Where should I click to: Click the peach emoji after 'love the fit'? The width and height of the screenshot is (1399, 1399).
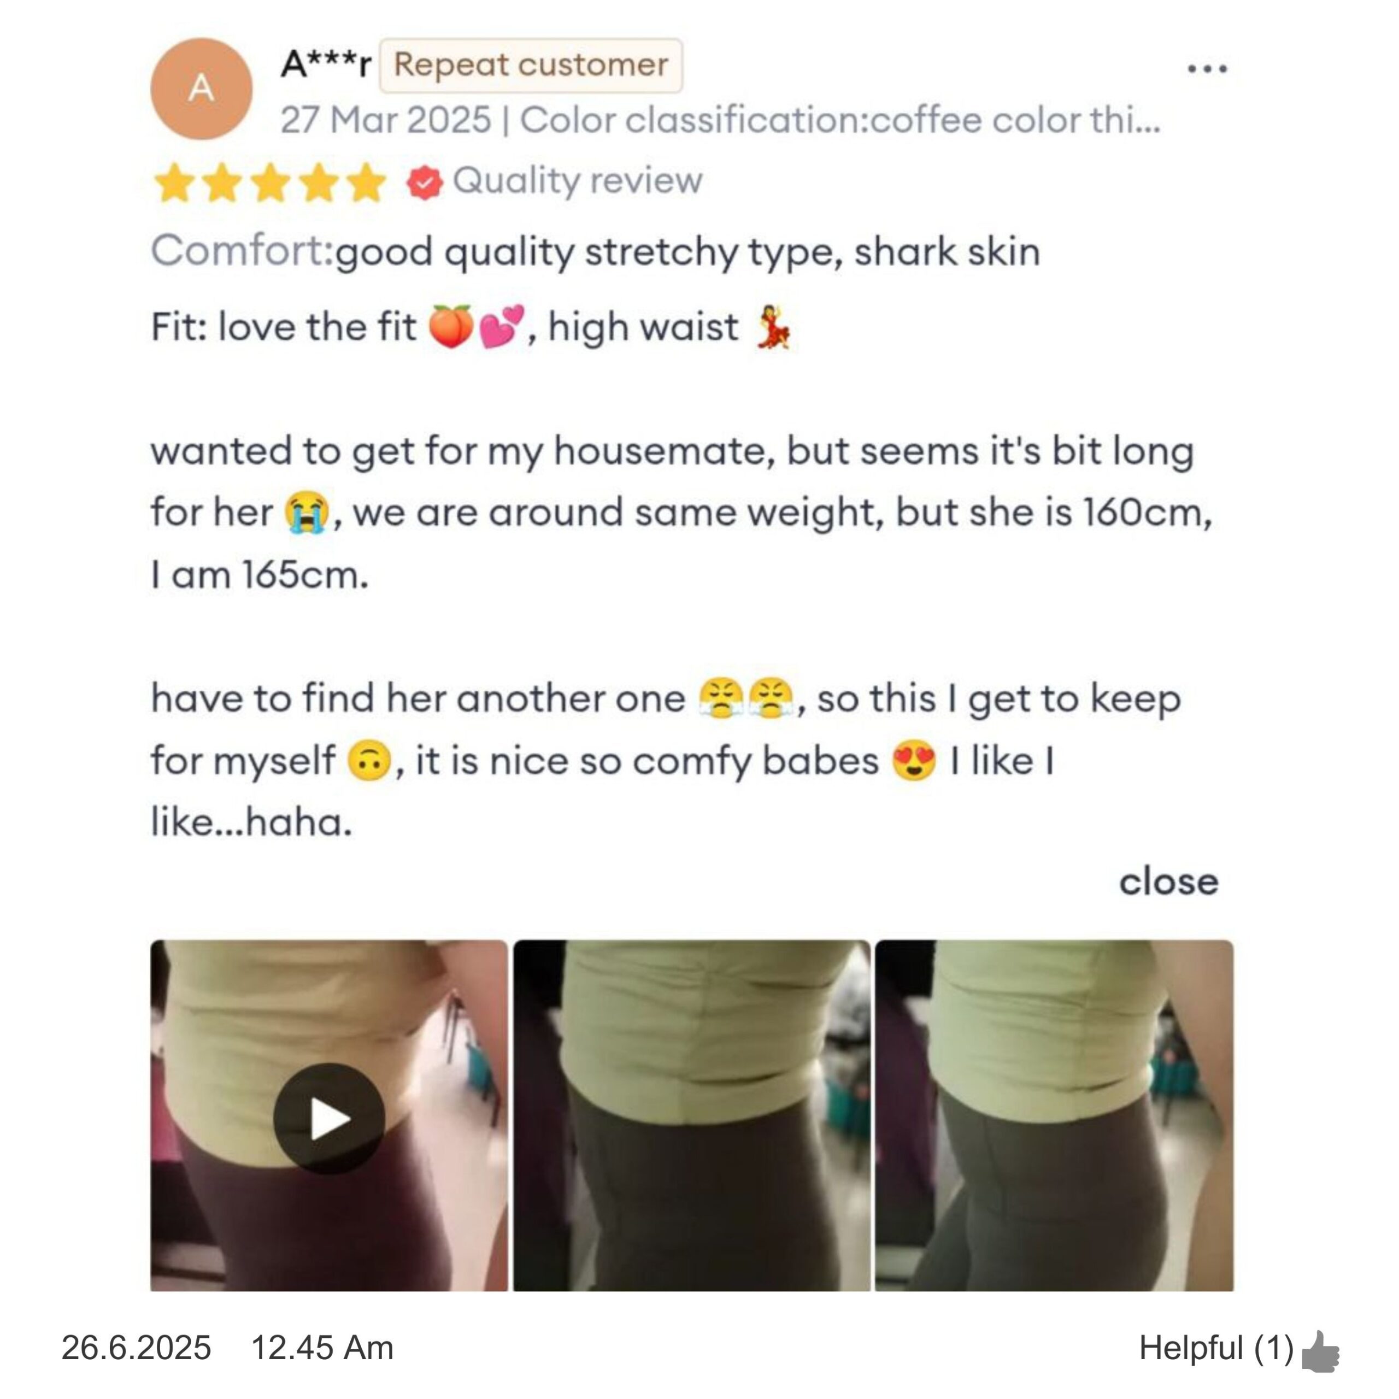point(450,327)
